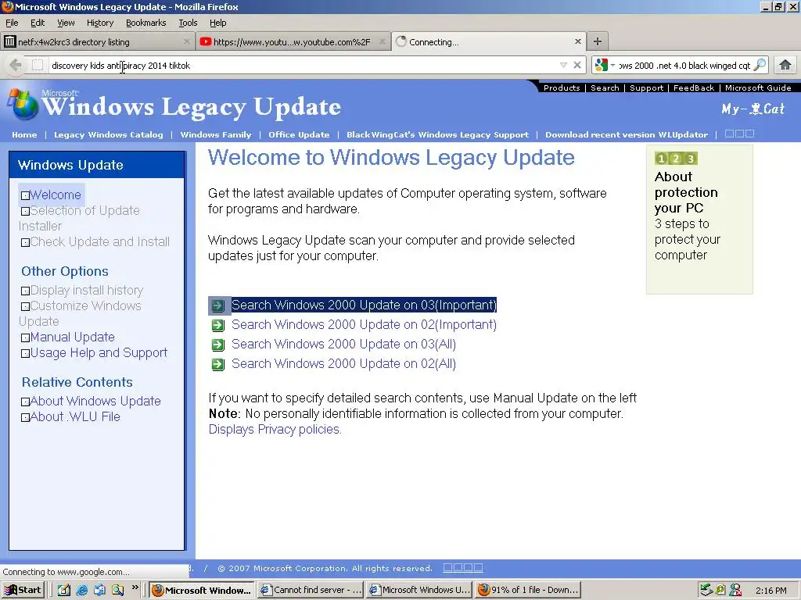Click Microsoft Guide in top header
Image resolution: width=801 pixels, height=600 pixels.
758,87
